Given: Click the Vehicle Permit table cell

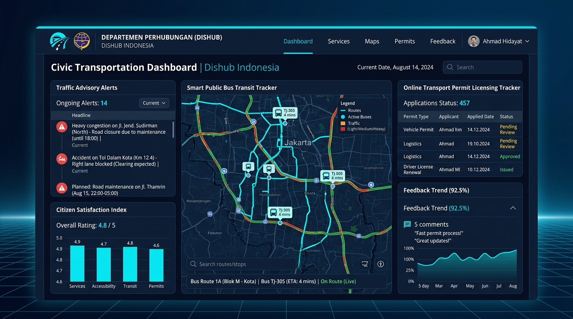Looking at the screenshot, I should pos(419,130).
